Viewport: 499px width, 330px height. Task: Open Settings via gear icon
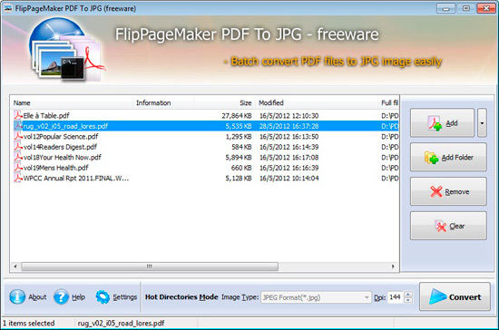103,297
